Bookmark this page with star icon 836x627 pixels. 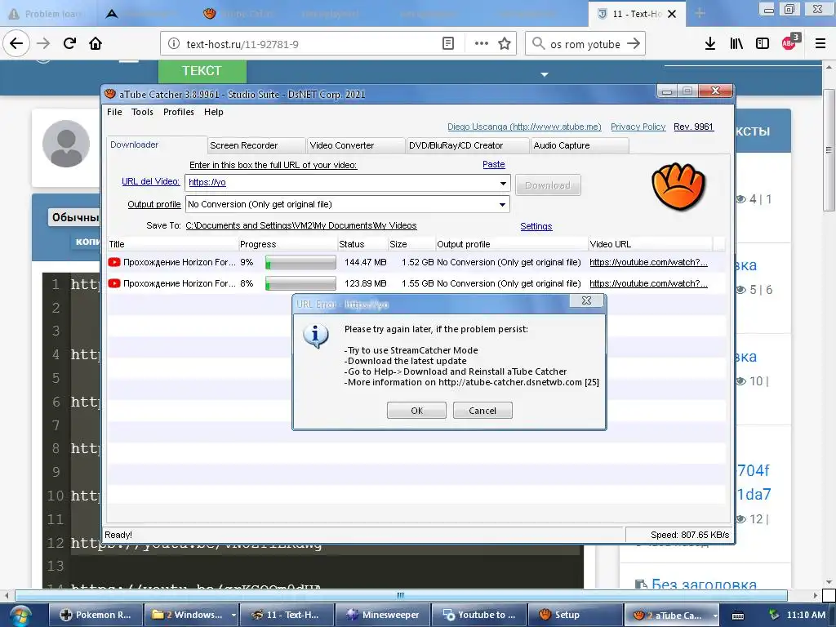[x=505, y=44]
